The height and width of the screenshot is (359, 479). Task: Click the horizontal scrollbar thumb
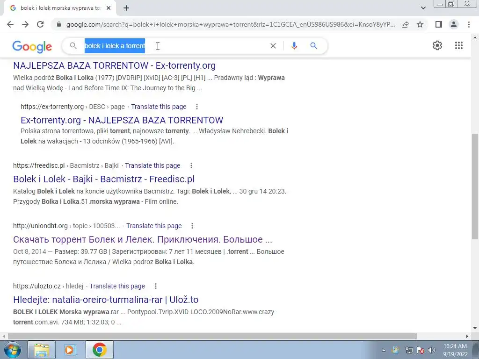(x=212, y=336)
